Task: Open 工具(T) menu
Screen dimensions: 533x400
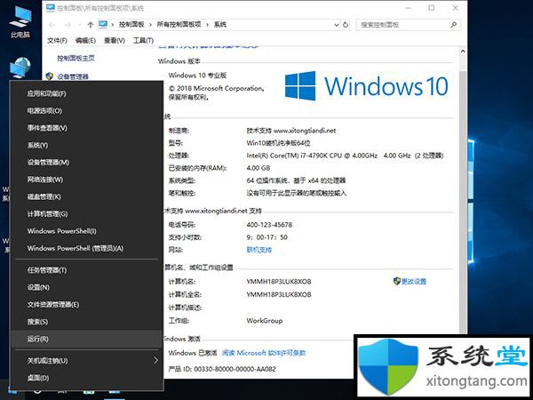Action: pos(143,41)
